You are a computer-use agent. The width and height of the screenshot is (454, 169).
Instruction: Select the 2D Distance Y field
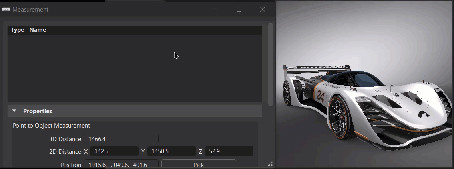click(172, 151)
